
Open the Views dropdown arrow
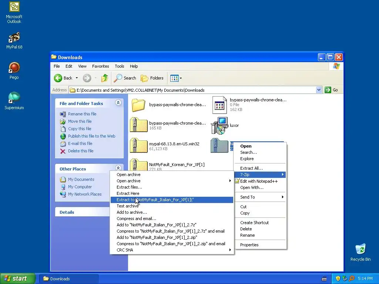pos(181,78)
